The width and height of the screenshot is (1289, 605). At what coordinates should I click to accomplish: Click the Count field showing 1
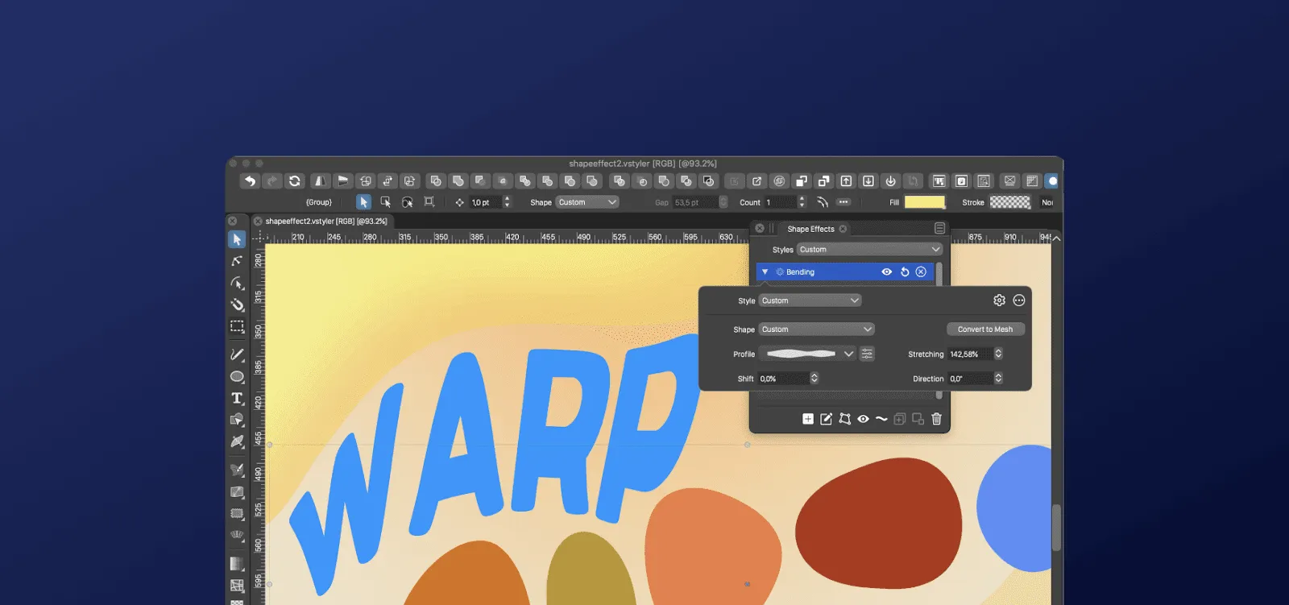[780, 202]
